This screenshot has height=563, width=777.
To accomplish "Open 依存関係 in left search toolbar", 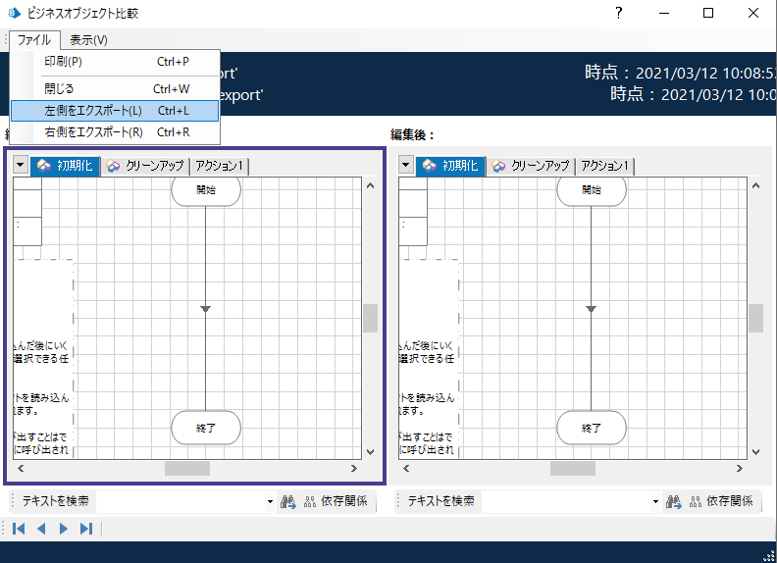I will click(336, 501).
